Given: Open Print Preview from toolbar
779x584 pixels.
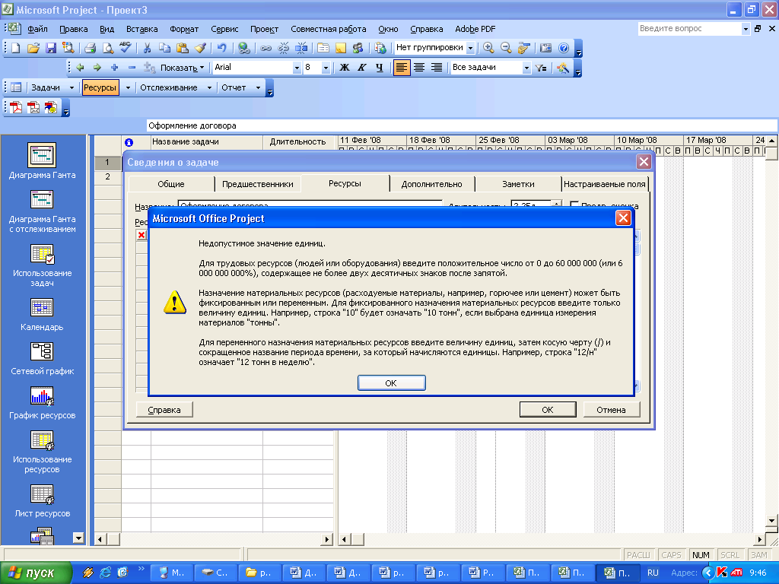Looking at the screenshot, I should pos(107,48).
